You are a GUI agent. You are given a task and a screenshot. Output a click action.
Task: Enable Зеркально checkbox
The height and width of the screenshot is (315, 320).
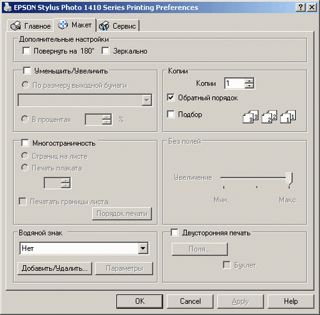(x=106, y=51)
